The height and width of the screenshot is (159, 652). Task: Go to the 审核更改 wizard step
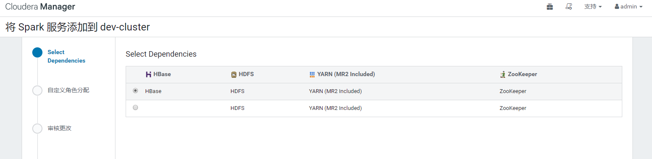pos(59,128)
